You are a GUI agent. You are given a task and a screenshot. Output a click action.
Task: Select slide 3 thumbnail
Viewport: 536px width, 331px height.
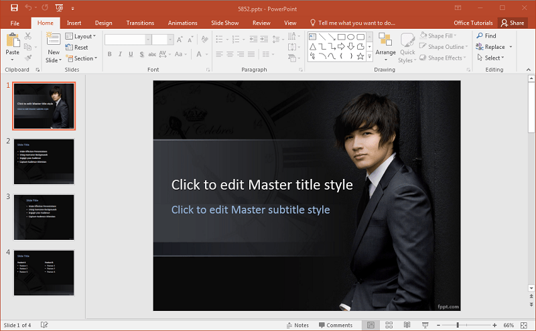44,217
